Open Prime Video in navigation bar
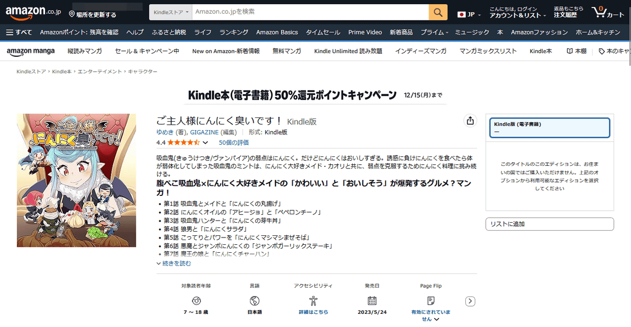 [x=365, y=32]
